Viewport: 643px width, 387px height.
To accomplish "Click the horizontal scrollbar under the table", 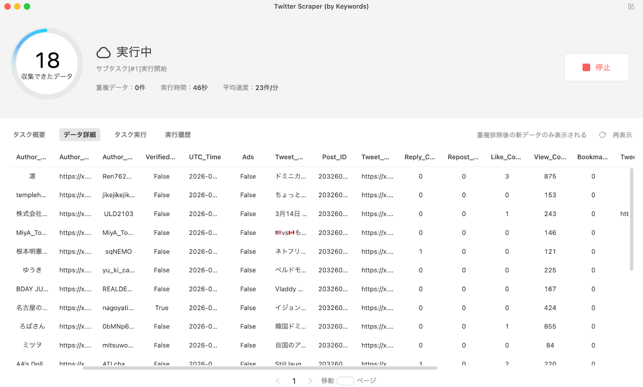I will 260,368.
